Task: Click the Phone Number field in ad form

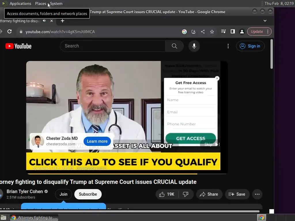Action: point(191,124)
